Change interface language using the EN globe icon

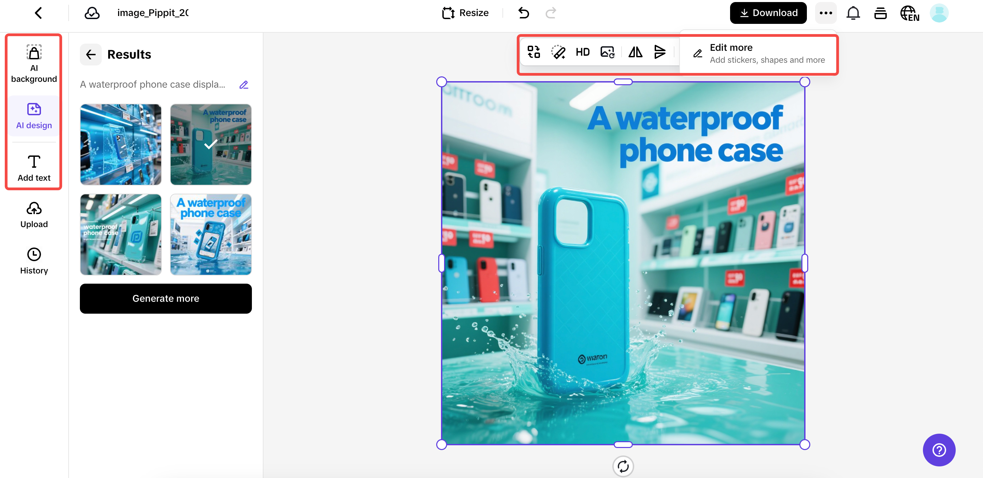[x=910, y=13]
